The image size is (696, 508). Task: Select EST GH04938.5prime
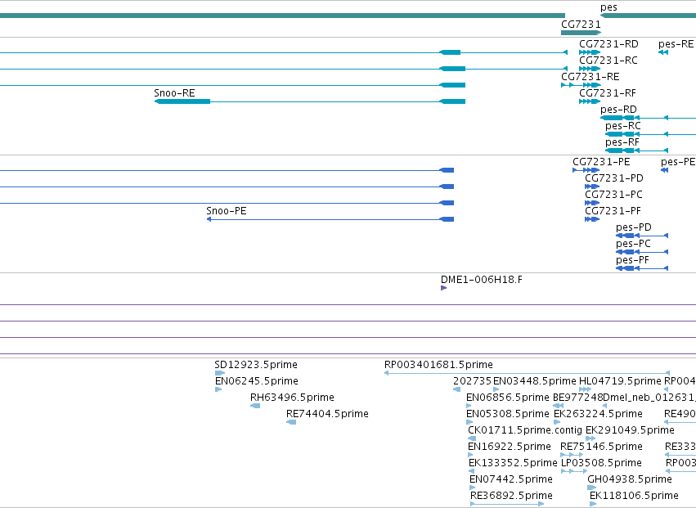[x=630, y=479]
